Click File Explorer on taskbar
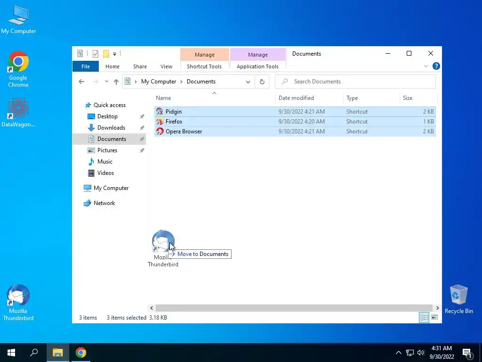 point(57,353)
